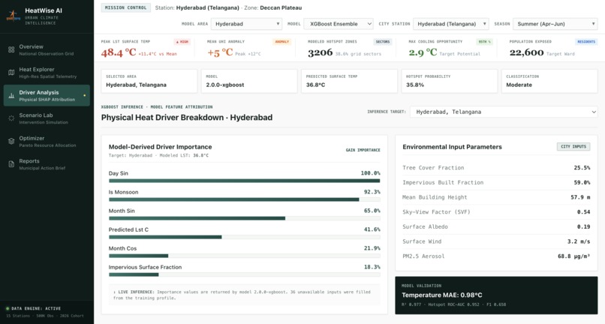Viewport: 605px width, 324px height.
Task: Open the City Station dropdown
Action: [x=450, y=24]
